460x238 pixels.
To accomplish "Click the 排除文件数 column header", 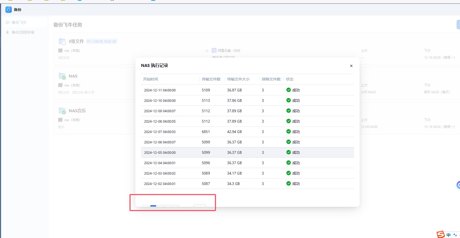I will (271, 79).
